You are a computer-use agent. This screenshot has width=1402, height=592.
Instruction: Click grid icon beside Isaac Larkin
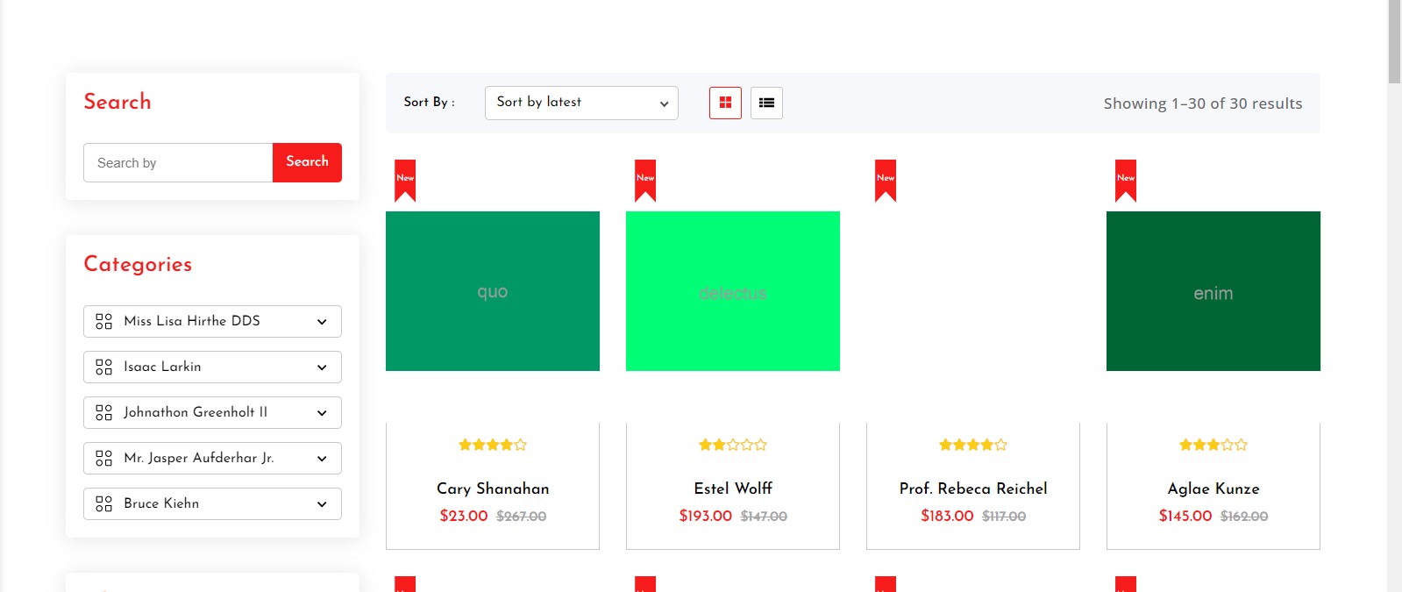[x=103, y=367]
